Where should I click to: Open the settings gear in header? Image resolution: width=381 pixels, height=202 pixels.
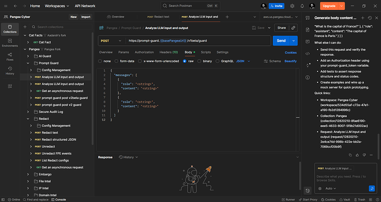pyautogui.click(x=292, y=6)
